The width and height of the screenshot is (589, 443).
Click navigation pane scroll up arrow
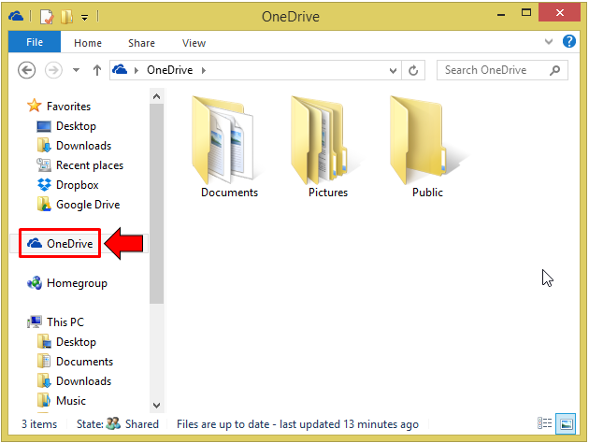click(x=157, y=96)
